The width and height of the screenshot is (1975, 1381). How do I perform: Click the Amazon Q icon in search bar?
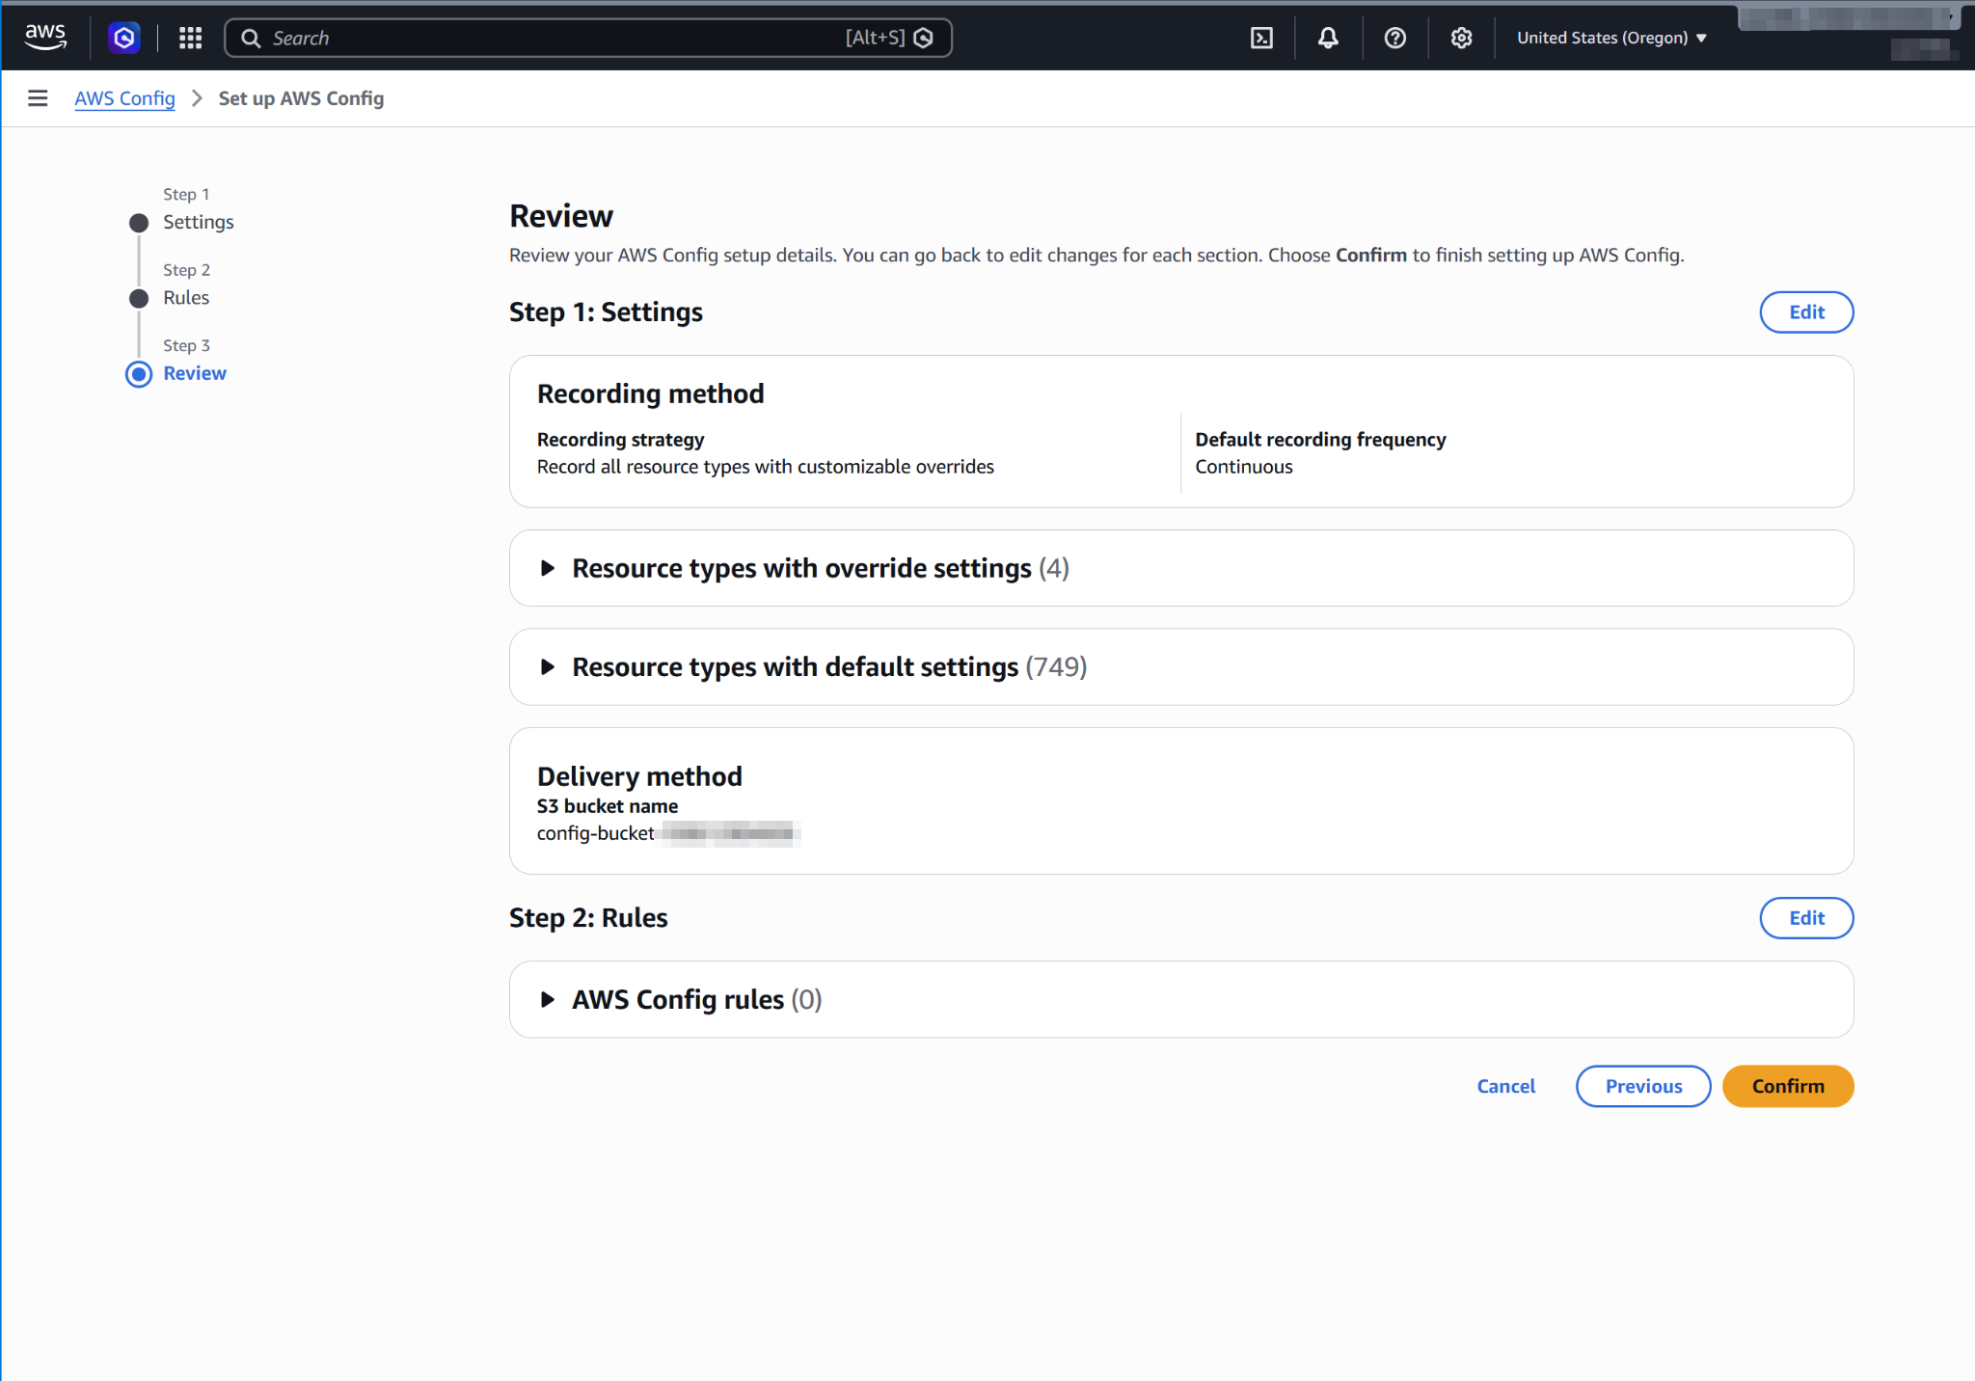pyautogui.click(x=923, y=38)
